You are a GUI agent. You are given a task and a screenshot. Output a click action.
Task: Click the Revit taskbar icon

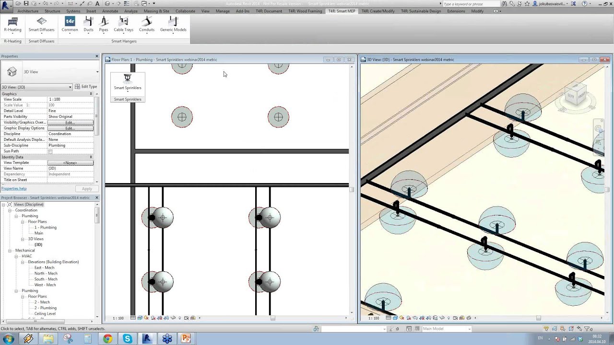[x=147, y=339]
